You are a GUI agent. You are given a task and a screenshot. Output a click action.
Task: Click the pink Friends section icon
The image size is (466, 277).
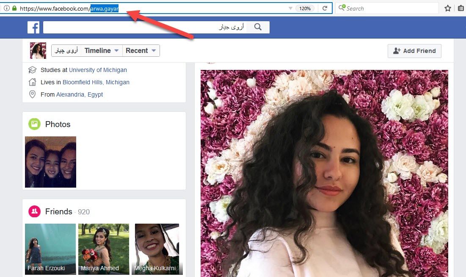point(35,211)
